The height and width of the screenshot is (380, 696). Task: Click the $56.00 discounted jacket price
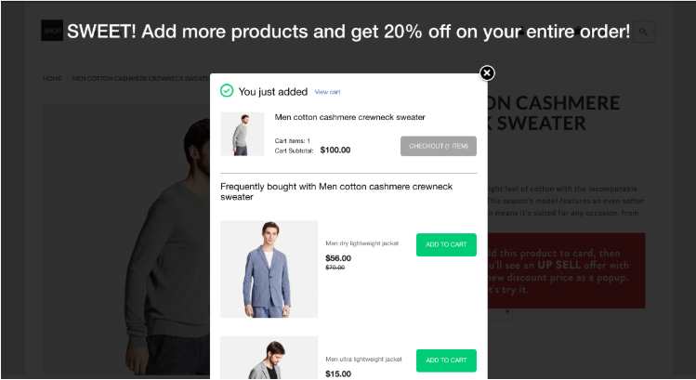coord(338,258)
